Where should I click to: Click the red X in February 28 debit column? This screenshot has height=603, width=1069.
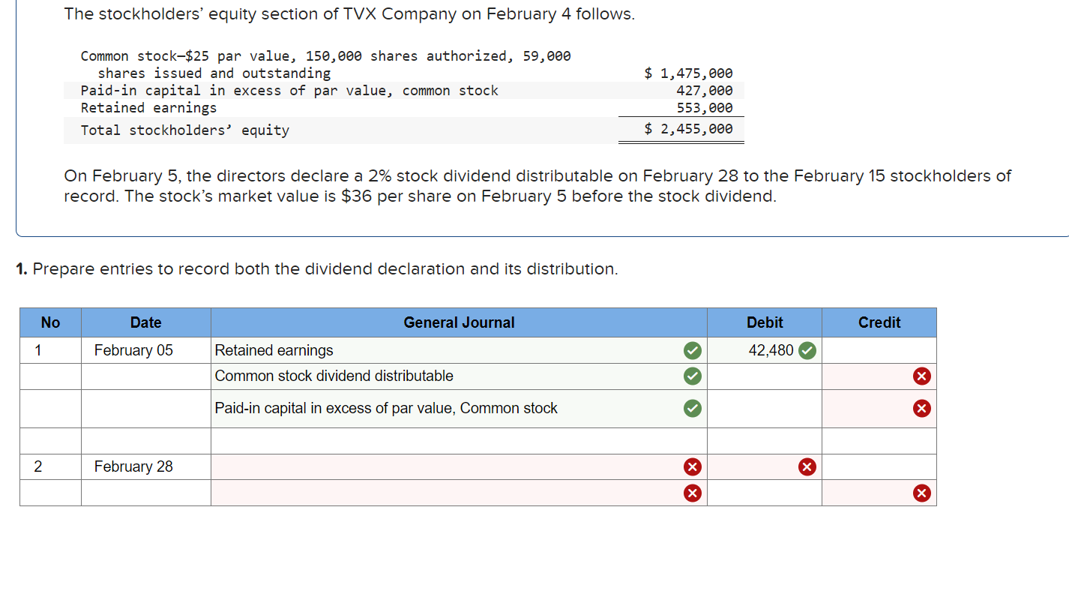coord(806,466)
